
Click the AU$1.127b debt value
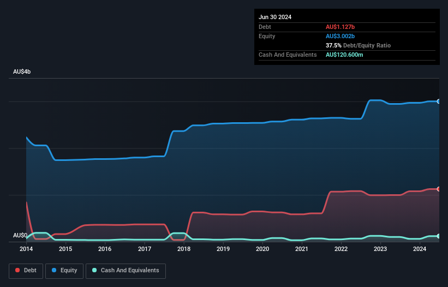(x=340, y=27)
